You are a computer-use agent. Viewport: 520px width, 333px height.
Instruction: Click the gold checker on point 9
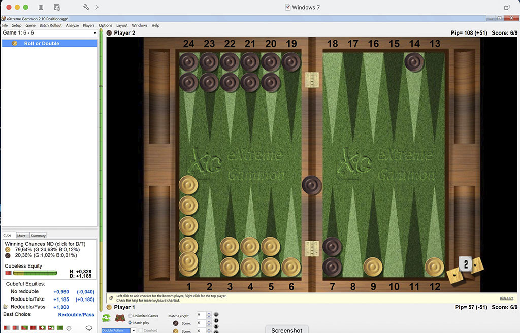pyautogui.click(x=373, y=267)
